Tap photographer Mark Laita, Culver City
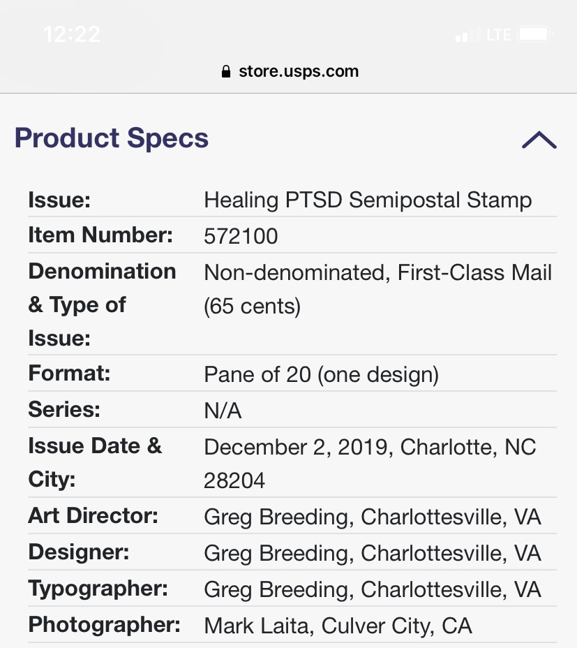 (338, 625)
